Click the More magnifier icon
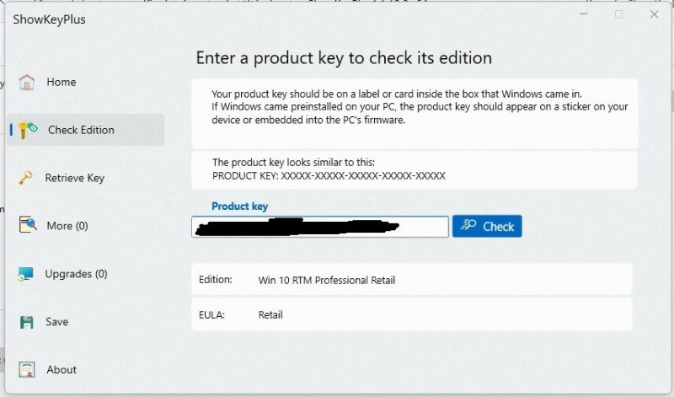674x397 pixels. (x=27, y=226)
